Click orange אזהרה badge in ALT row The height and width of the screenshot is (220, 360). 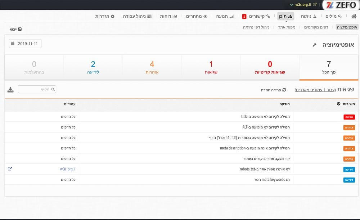click(x=349, y=127)
